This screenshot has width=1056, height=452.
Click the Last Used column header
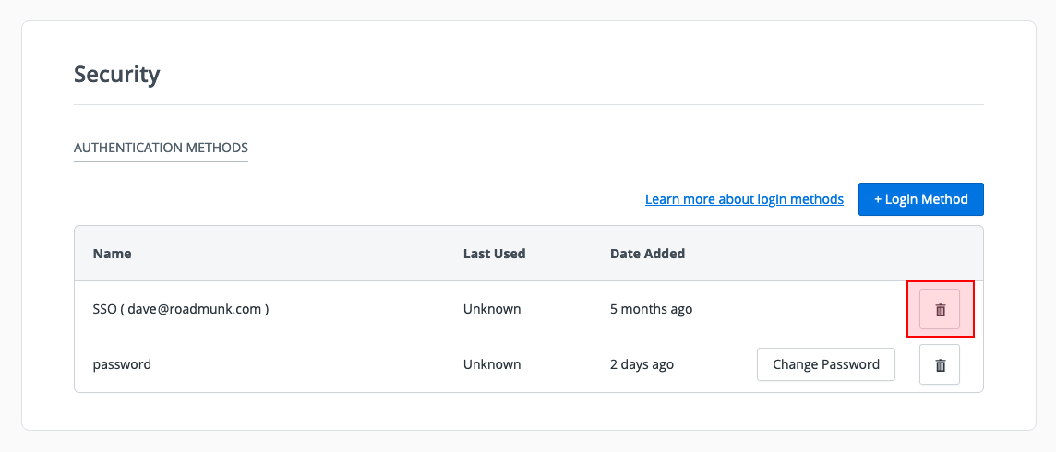tap(494, 254)
